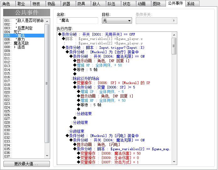Select line 显示动画 角色 [闪电]
218x170 pixels.
tap(97, 144)
